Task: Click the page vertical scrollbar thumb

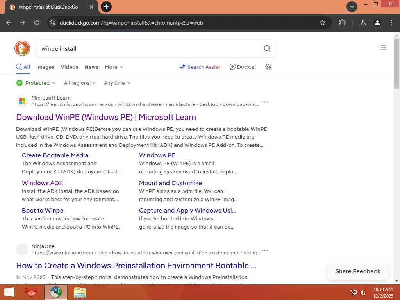Action: (x=396, y=64)
